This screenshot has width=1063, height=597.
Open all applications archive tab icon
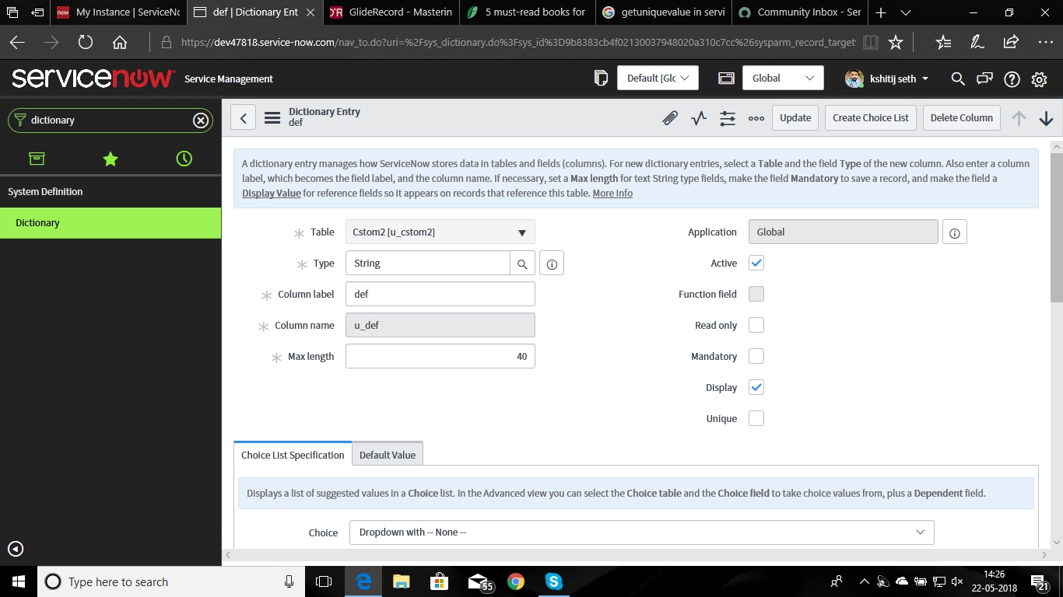click(37, 159)
